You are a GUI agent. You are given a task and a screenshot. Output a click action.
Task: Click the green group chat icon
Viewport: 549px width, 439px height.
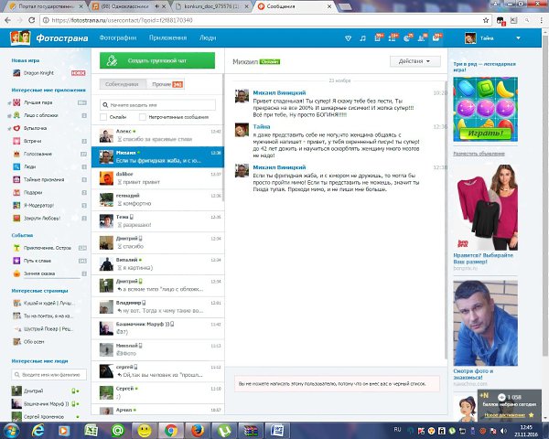(111, 60)
